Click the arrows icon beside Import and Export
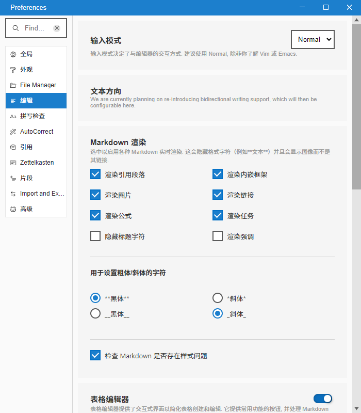Viewport: 361px width, 413px height. 13,194
